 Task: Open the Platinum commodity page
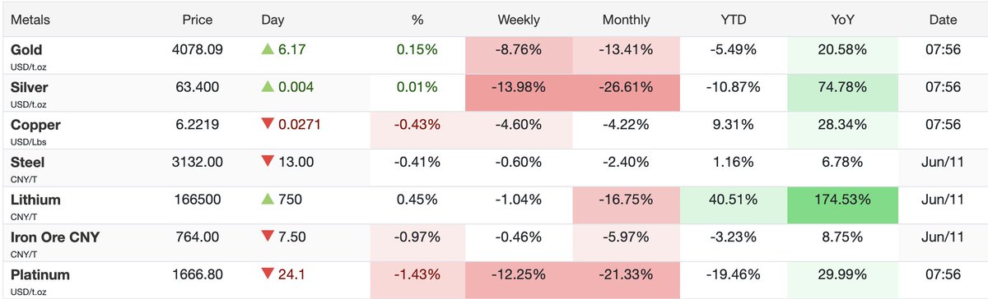40,275
